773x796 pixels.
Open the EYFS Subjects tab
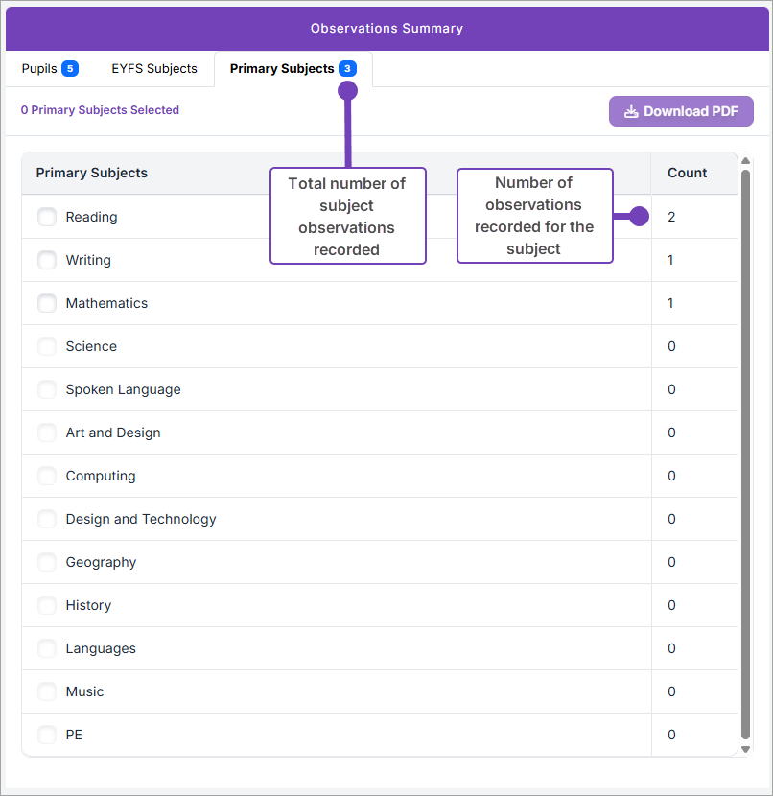pos(154,69)
